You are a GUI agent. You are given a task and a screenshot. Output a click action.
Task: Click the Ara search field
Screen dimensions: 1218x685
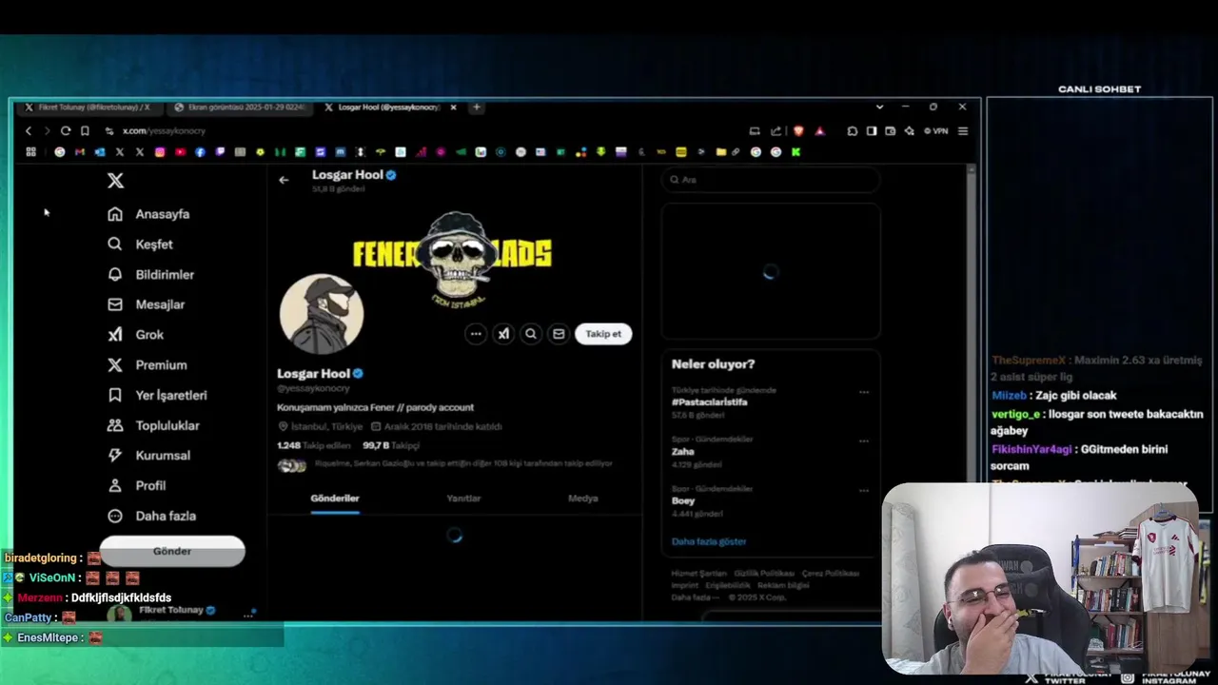pyautogui.click(x=771, y=180)
